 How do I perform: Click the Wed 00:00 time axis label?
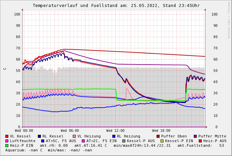pos(24,131)
